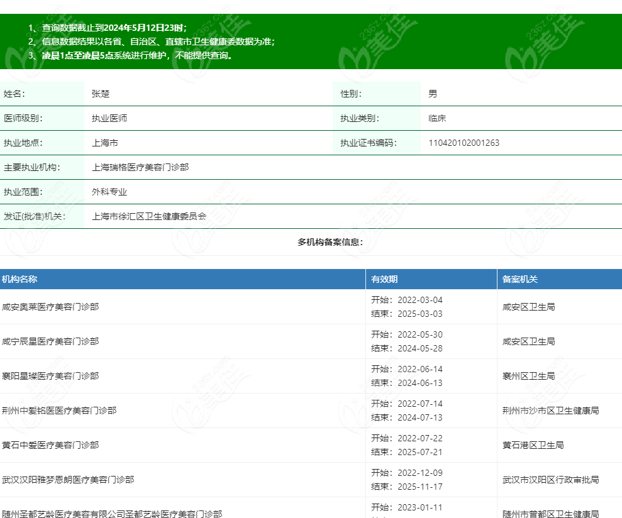Viewport: 622px width, 518px height.
Task: Select the 医师级别 label
Action: 23,118
